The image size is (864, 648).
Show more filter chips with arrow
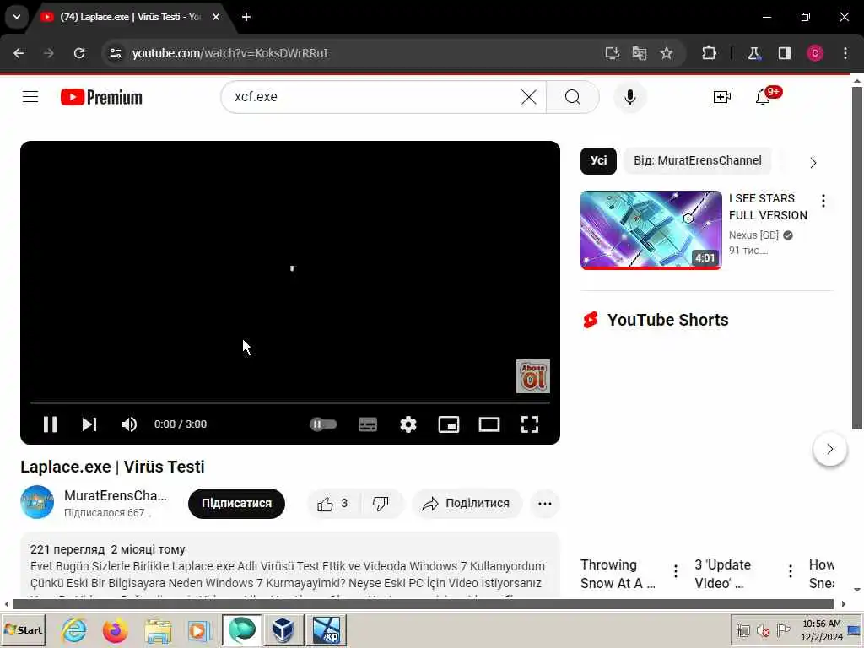(813, 163)
